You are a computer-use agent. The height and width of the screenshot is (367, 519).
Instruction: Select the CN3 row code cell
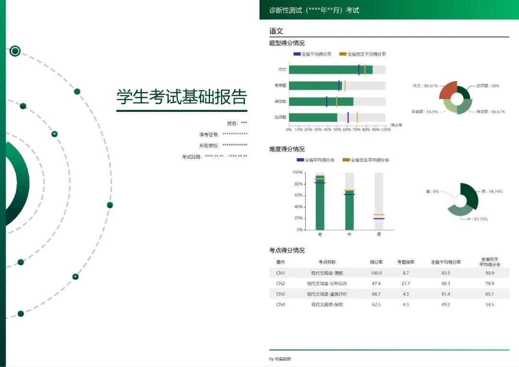(x=280, y=294)
